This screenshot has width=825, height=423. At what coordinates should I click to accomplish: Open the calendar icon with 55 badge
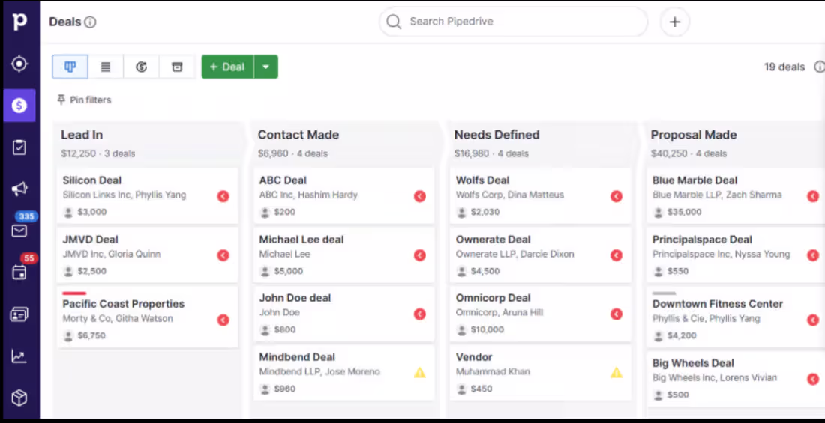(x=19, y=272)
